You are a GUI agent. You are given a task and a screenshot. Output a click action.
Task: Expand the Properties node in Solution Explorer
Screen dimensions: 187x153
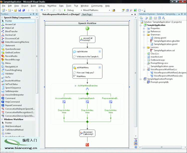tap(144, 28)
